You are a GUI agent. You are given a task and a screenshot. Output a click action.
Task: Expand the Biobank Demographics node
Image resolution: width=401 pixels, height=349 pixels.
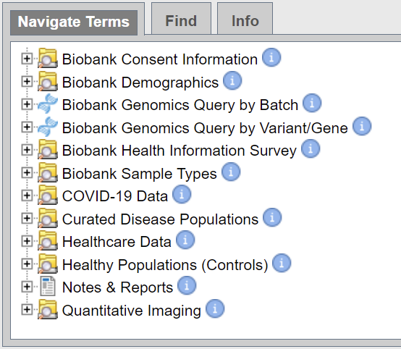coord(27,82)
